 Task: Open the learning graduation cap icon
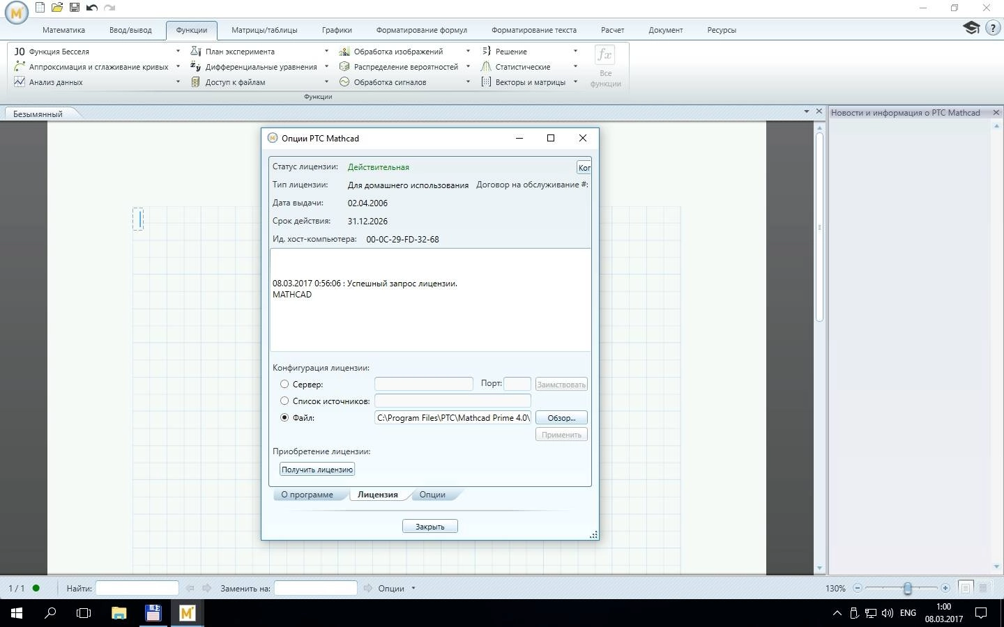[x=971, y=29]
